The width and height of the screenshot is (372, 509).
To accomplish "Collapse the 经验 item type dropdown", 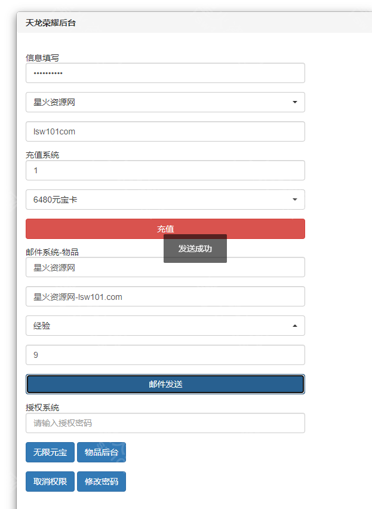I will coord(165,326).
